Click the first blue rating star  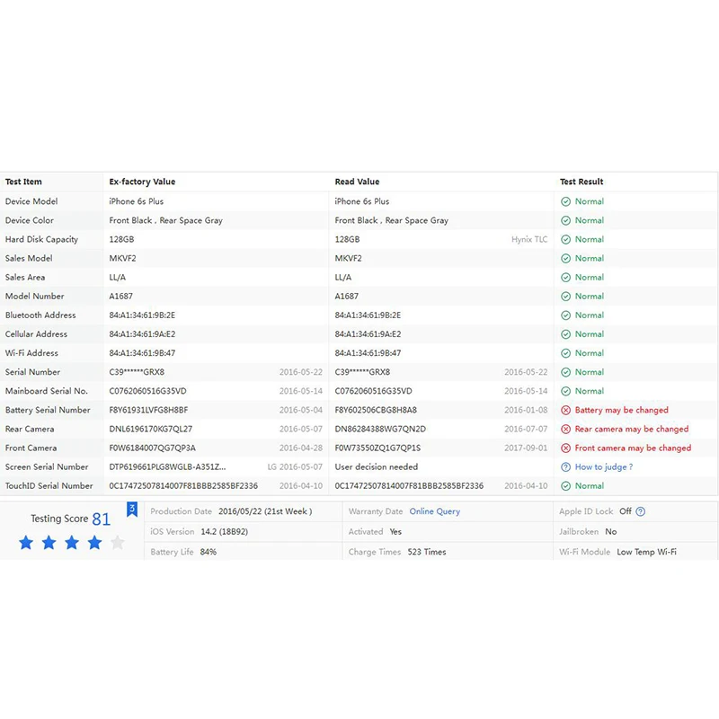point(26,543)
